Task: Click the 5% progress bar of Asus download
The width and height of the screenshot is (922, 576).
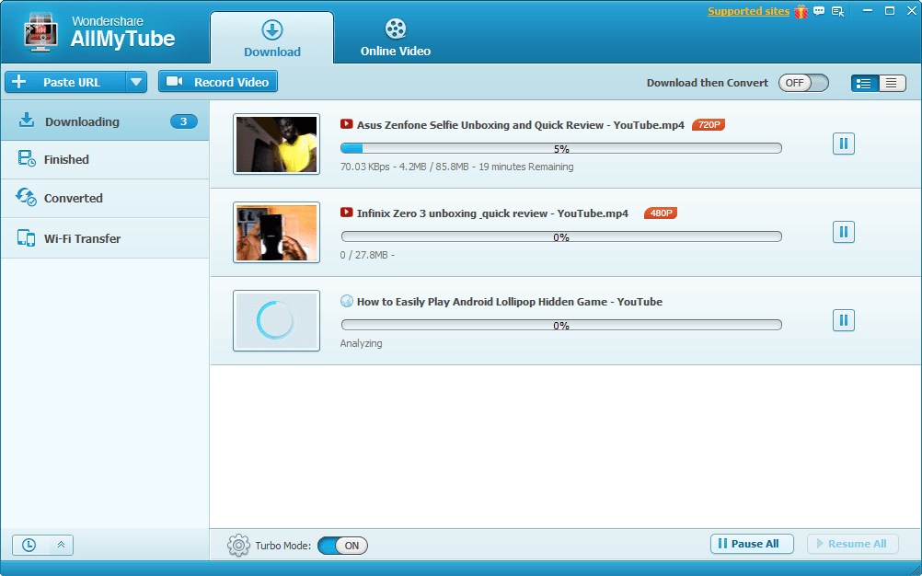Action: point(561,148)
